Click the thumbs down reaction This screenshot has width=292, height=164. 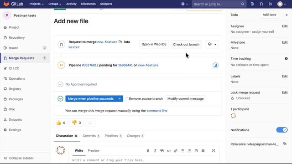click(77, 123)
